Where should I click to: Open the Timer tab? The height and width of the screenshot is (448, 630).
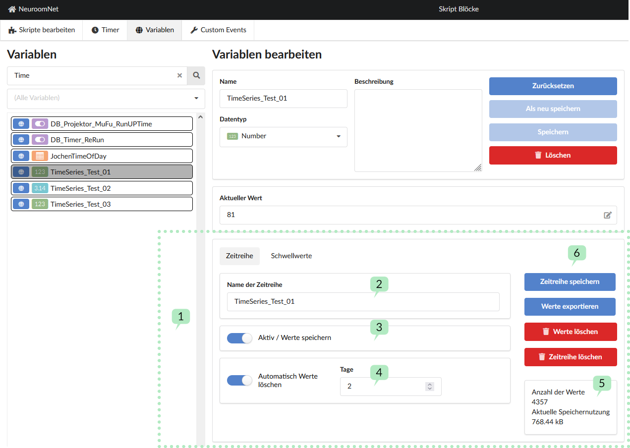pos(105,30)
